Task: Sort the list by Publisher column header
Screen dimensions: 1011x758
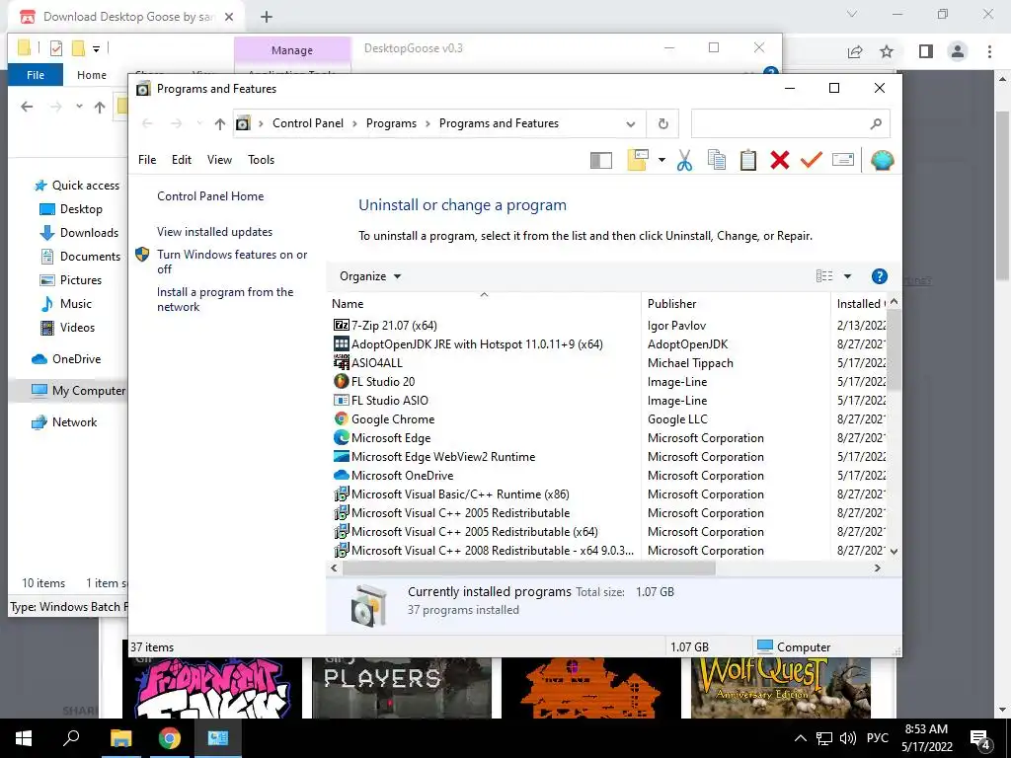Action: (735, 304)
